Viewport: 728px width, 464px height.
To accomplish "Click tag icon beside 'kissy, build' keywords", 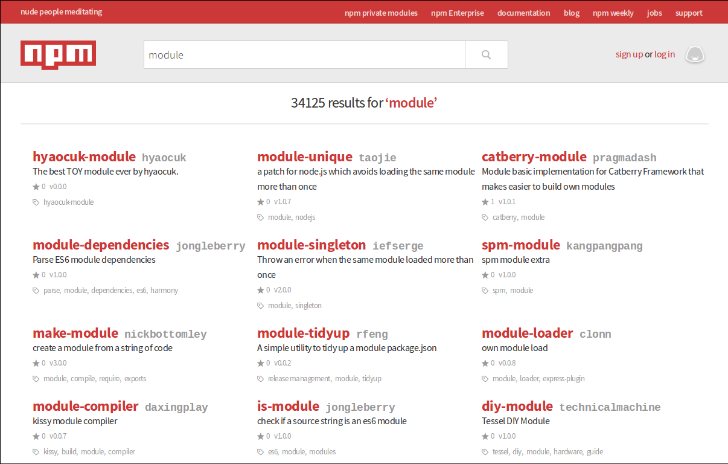I will pos(36,452).
